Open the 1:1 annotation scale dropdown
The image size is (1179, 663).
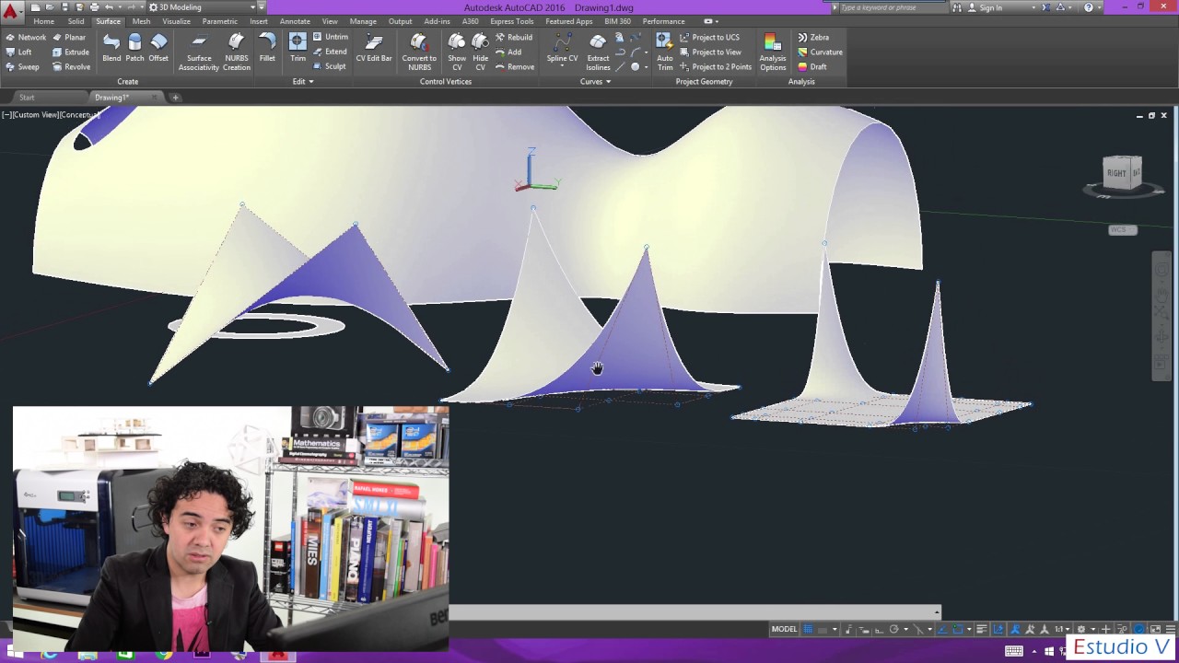coord(1062,630)
